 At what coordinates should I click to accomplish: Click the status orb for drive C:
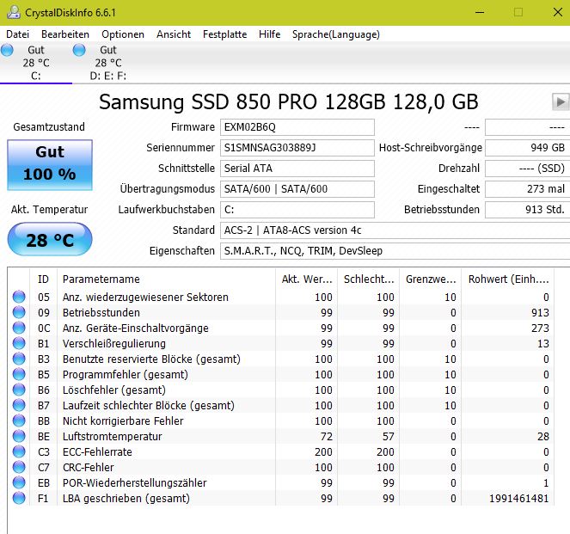tap(7, 50)
